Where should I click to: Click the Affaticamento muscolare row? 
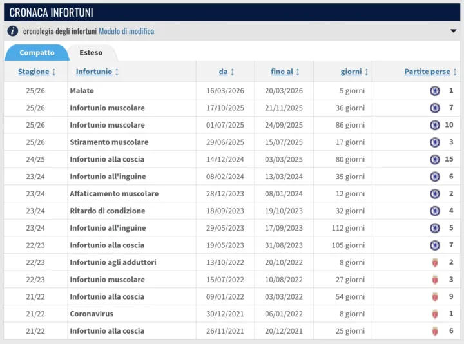[232, 193]
